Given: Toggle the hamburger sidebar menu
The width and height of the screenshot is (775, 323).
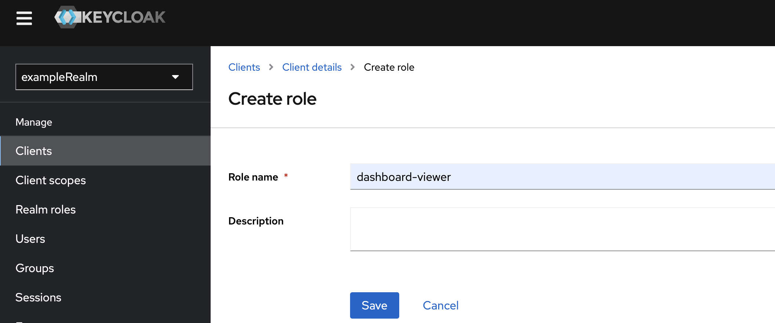Looking at the screenshot, I should pyautogui.click(x=24, y=18).
